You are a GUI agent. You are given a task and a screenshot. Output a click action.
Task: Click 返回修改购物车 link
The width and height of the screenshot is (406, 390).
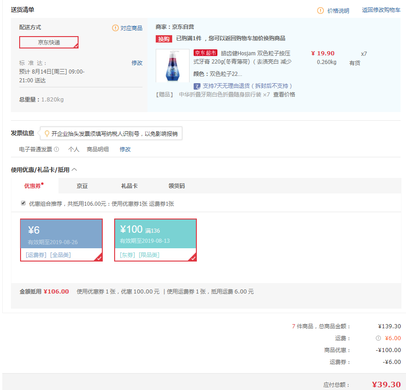click(x=381, y=10)
